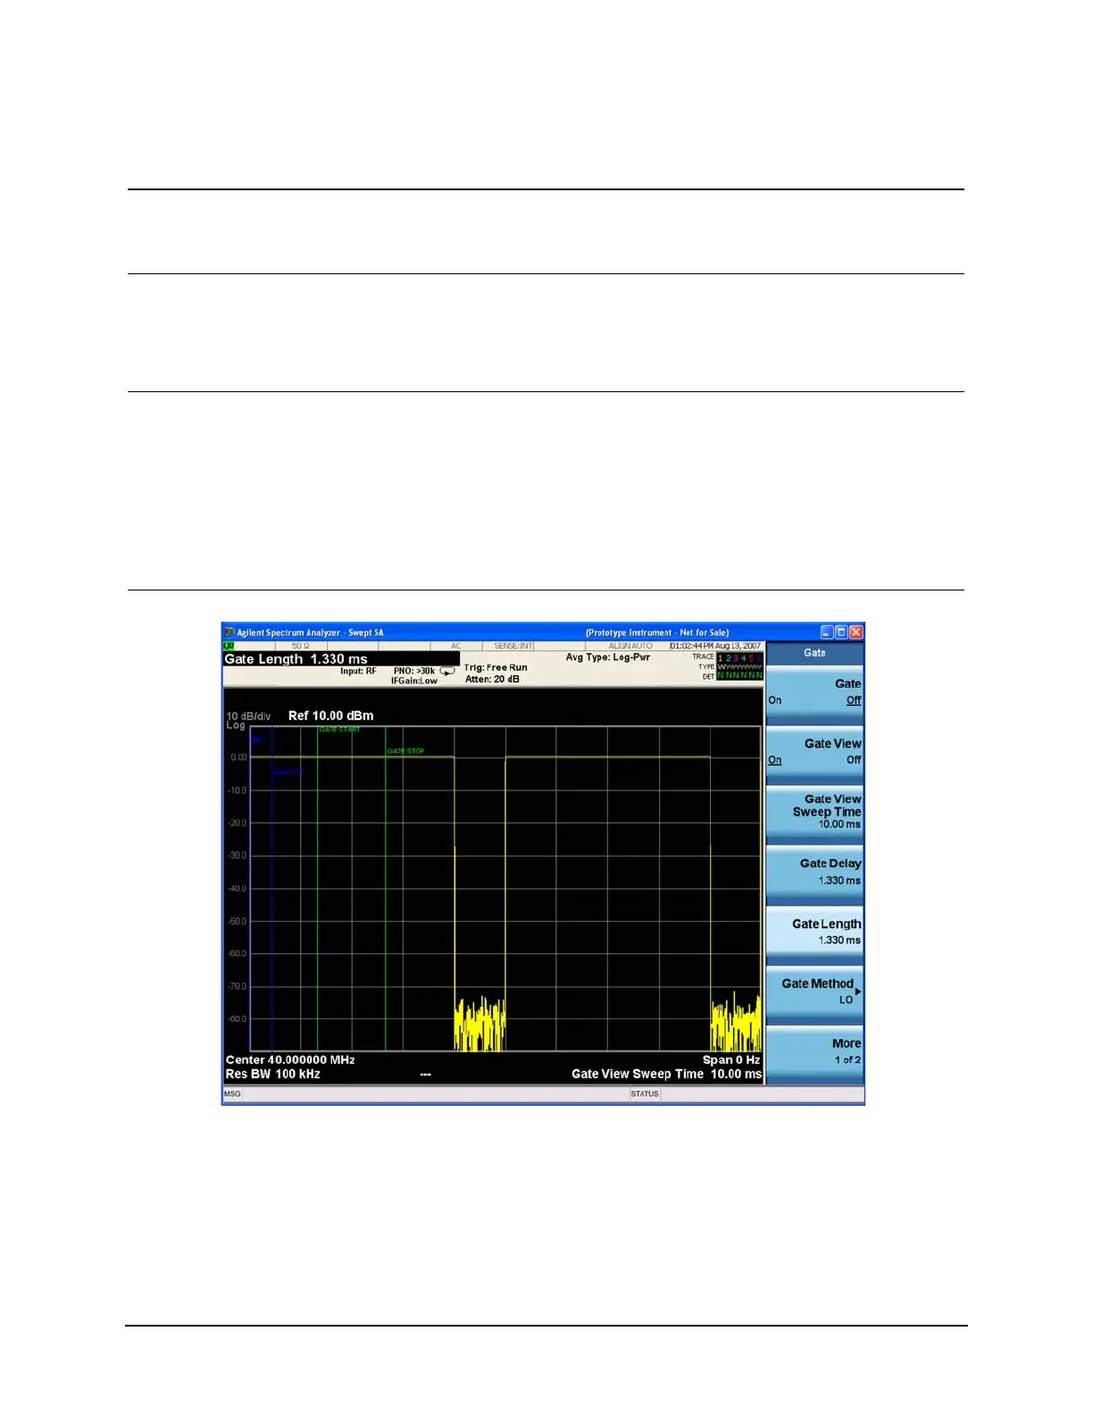Click the trace TYPE indicator row

coord(740,666)
